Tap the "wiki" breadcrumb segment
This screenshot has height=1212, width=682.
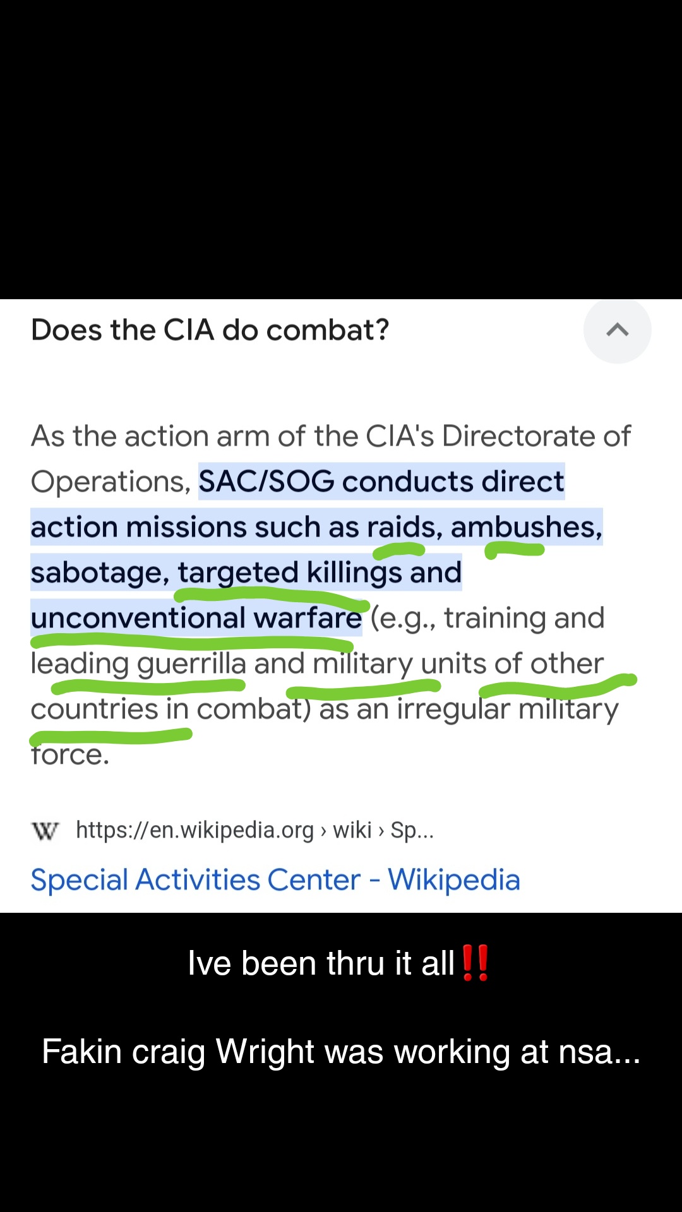click(x=352, y=830)
